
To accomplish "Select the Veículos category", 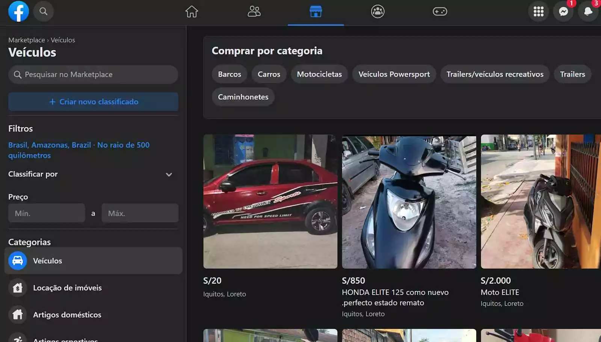I will [93, 260].
